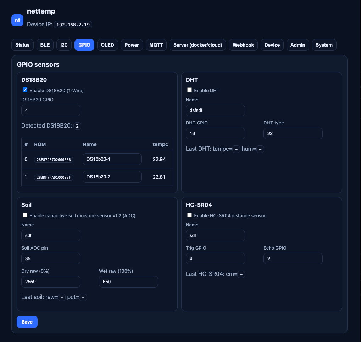Click the DS18B20 GPIO input field

(51, 111)
